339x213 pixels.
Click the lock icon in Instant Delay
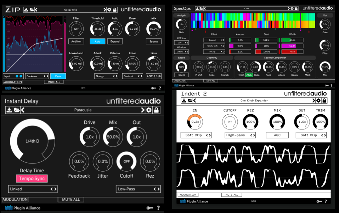[x=156, y=110]
